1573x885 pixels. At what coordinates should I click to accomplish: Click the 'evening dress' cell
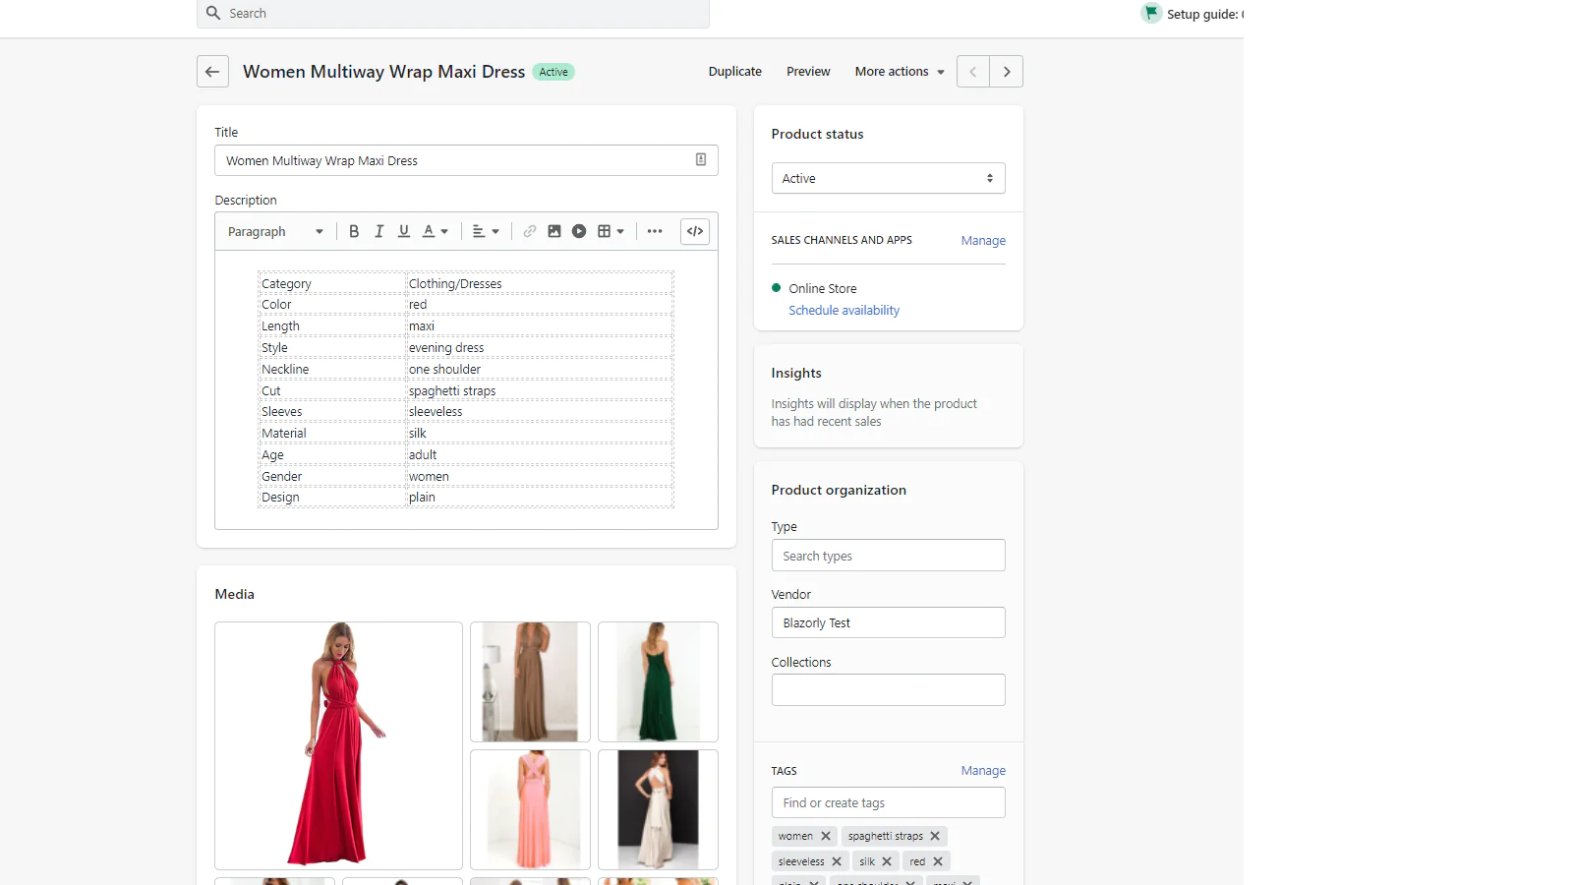click(540, 347)
